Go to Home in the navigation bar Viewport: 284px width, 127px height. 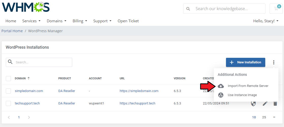coord(11,21)
